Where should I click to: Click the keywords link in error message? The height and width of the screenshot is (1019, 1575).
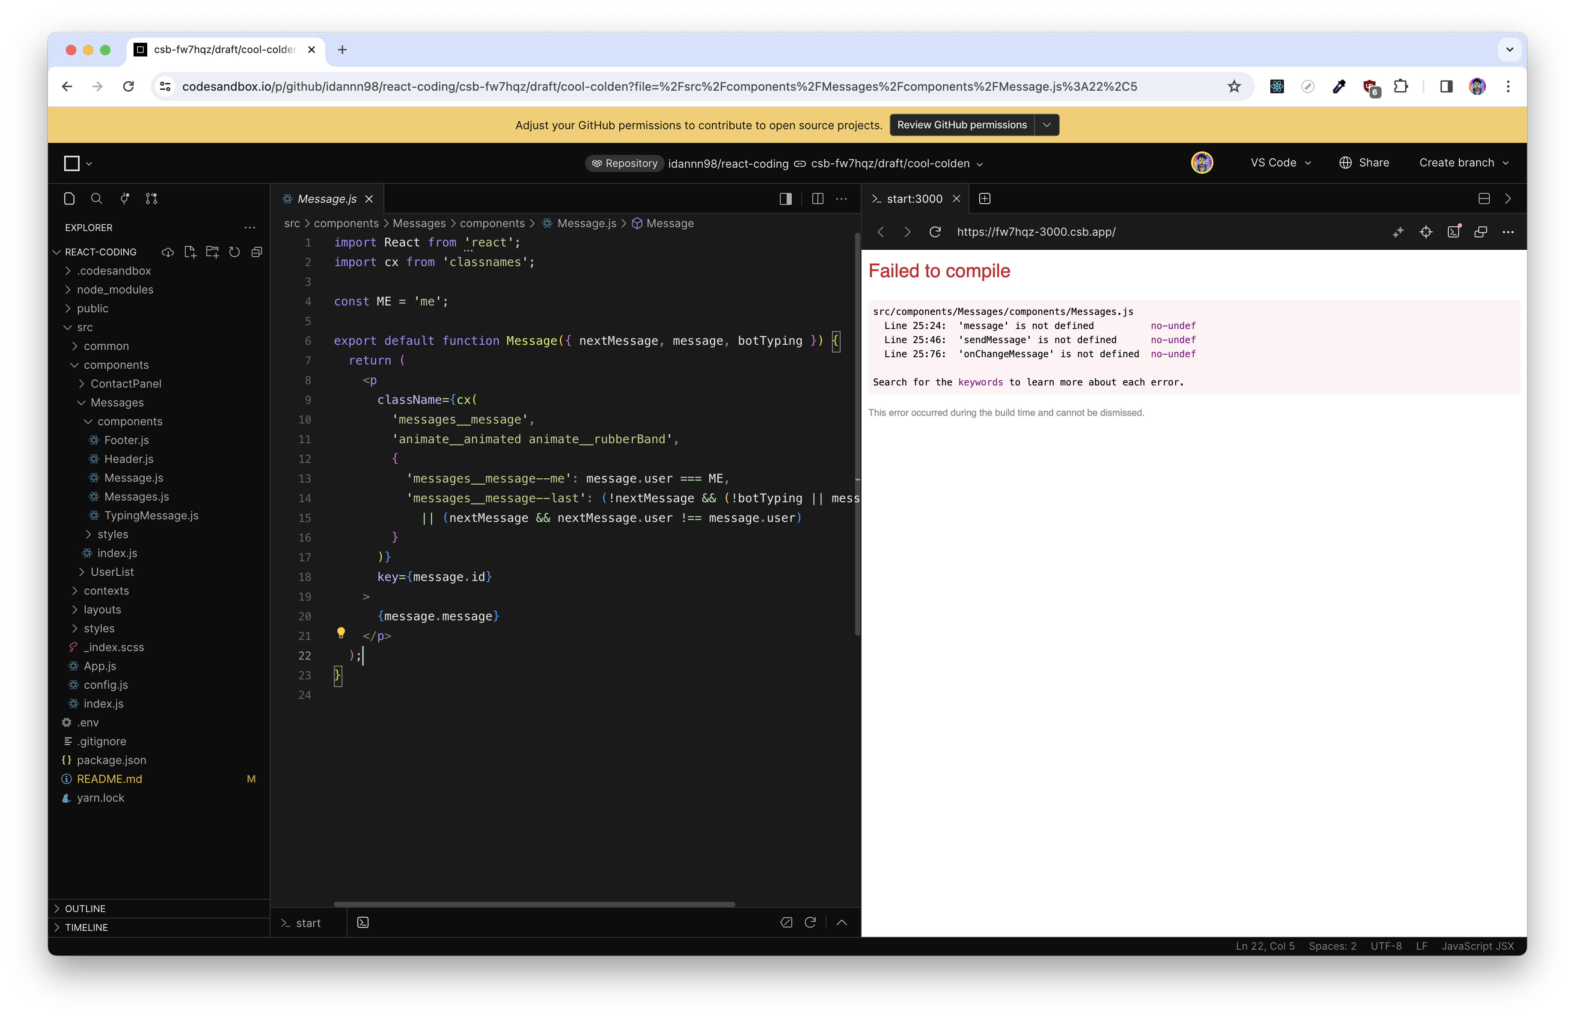tap(980, 382)
